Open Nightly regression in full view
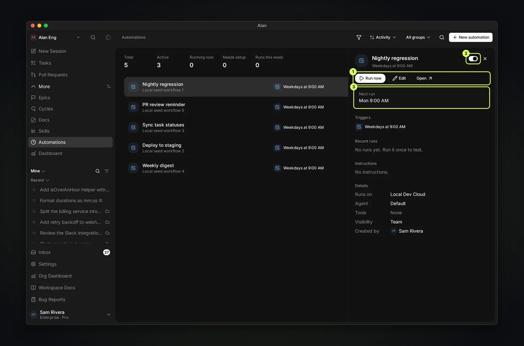This screenshot has height=346, width=524. tap(424, 78)
